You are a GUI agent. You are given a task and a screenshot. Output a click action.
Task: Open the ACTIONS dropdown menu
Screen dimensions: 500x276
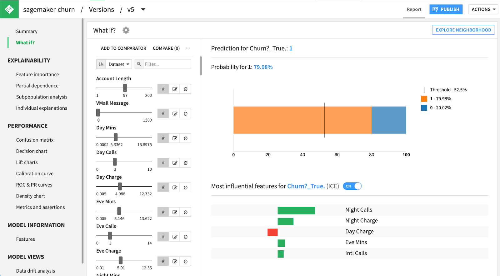(483, 9)
